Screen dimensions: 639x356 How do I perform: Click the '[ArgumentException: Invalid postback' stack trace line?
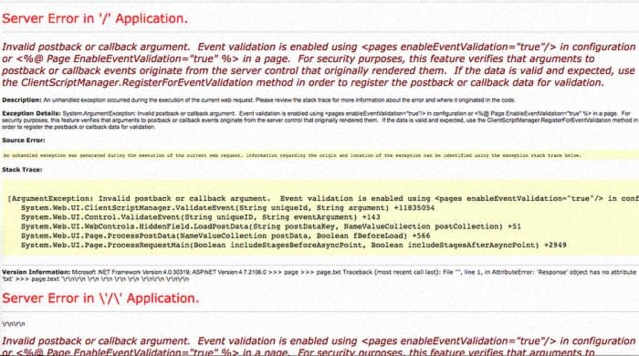[323, 198]
